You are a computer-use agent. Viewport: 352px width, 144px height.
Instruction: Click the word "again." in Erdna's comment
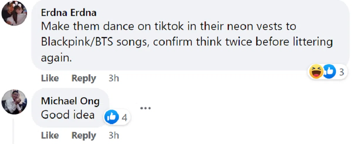56,58
